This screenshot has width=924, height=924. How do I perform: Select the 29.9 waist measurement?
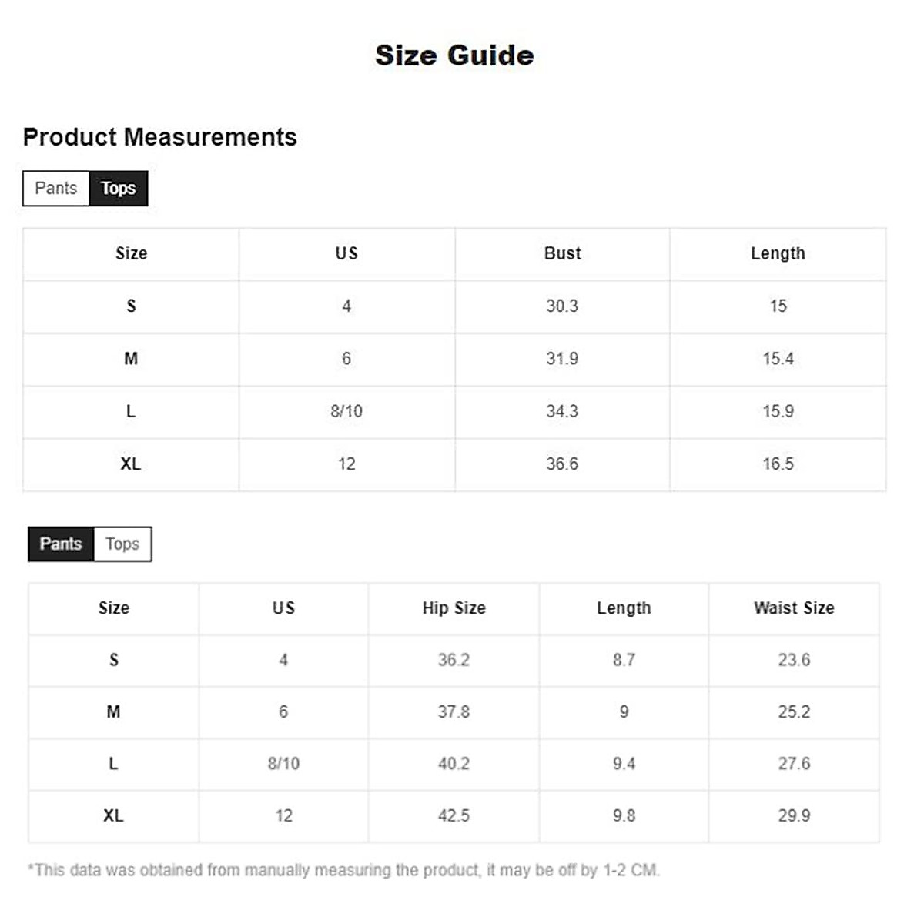(x=794, y=815)
